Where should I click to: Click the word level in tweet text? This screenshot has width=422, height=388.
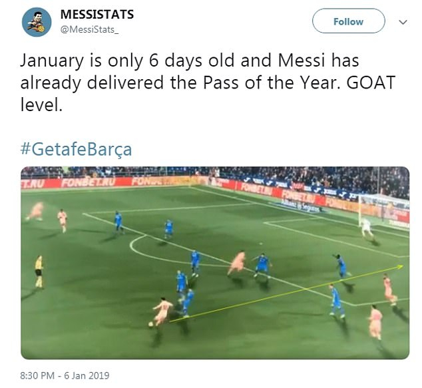click(41, 105)
